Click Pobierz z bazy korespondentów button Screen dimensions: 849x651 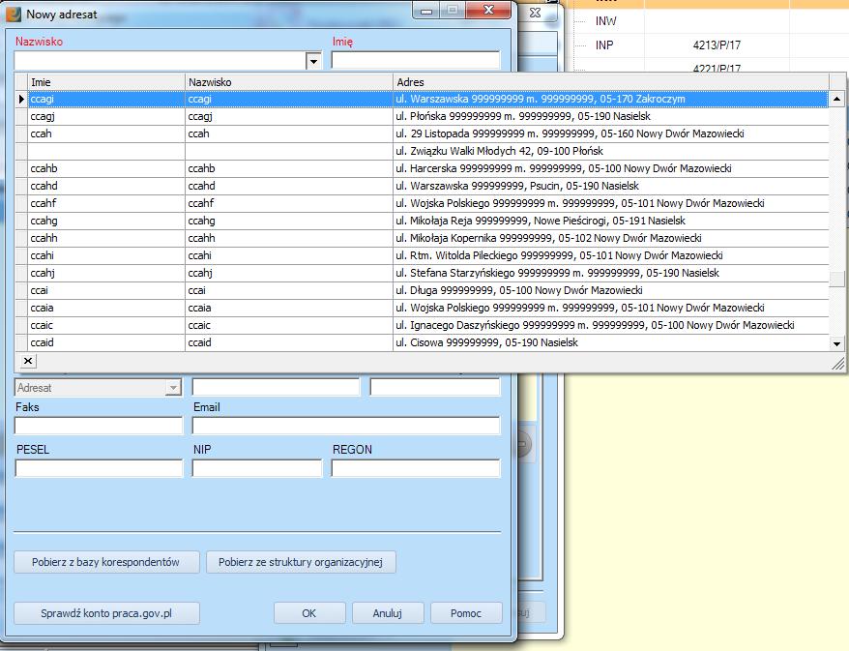point(106,562)
